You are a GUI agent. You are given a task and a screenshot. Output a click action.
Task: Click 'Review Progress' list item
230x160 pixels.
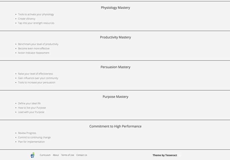pos(27,133)
